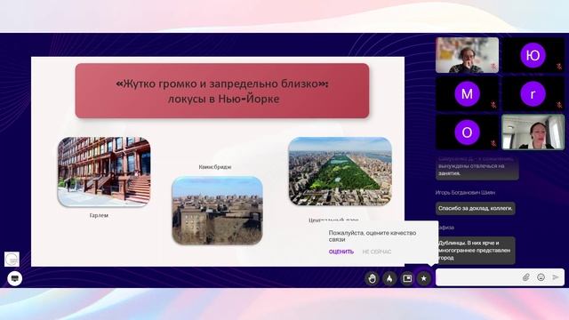569x320 pixels.
Task: Click the Central Park aerial photo
Action: tap(340, 172)
